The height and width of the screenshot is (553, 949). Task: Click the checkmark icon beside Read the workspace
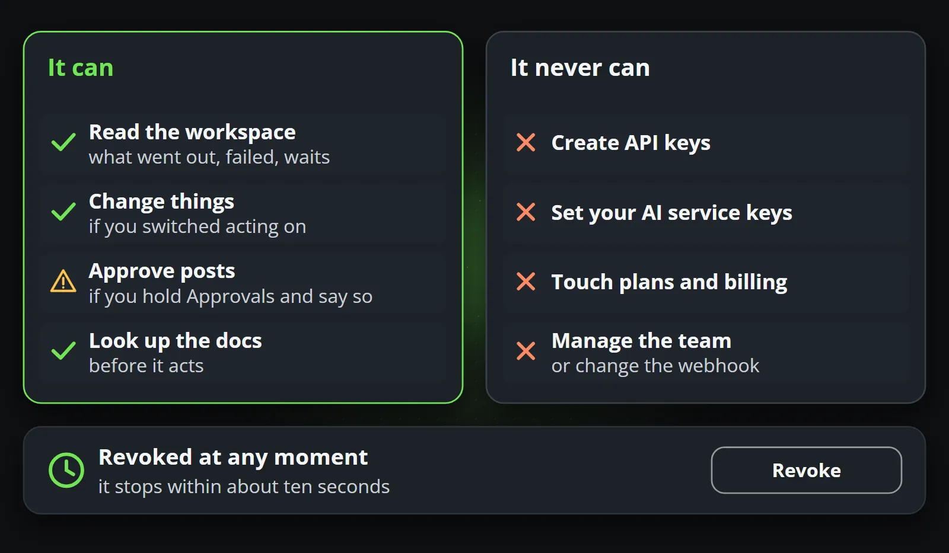[x=63, y=142]
